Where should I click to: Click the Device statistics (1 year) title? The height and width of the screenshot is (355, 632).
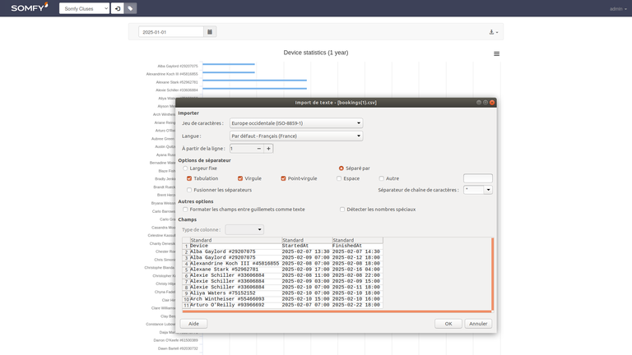pyautogui.click(x=316, y=53)
